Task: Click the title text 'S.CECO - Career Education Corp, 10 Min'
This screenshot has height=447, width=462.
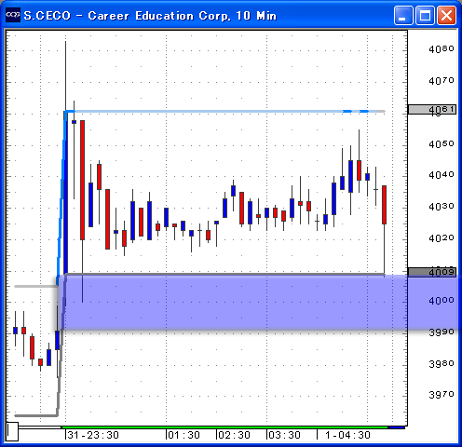Action: tap(150, 16)
